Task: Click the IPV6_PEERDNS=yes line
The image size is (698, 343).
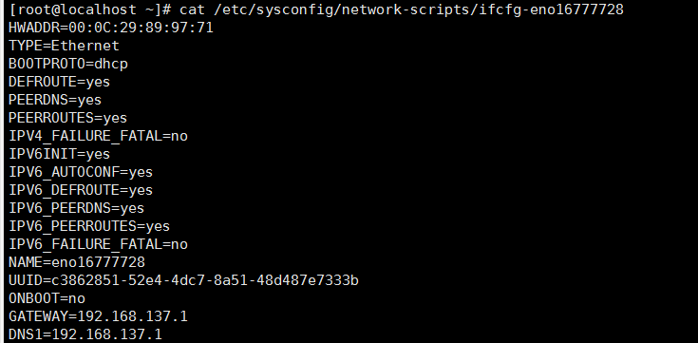Action: point(77,208)
